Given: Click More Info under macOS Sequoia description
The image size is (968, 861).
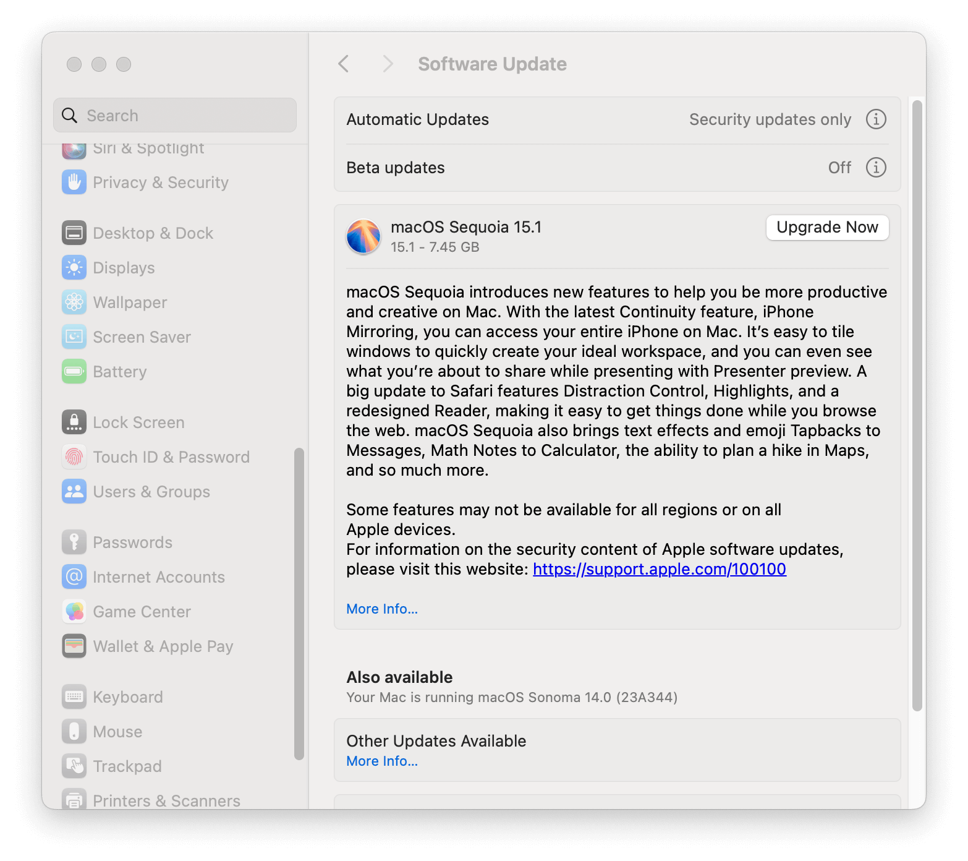Looking at the screenshot, I should coord(382,609).
